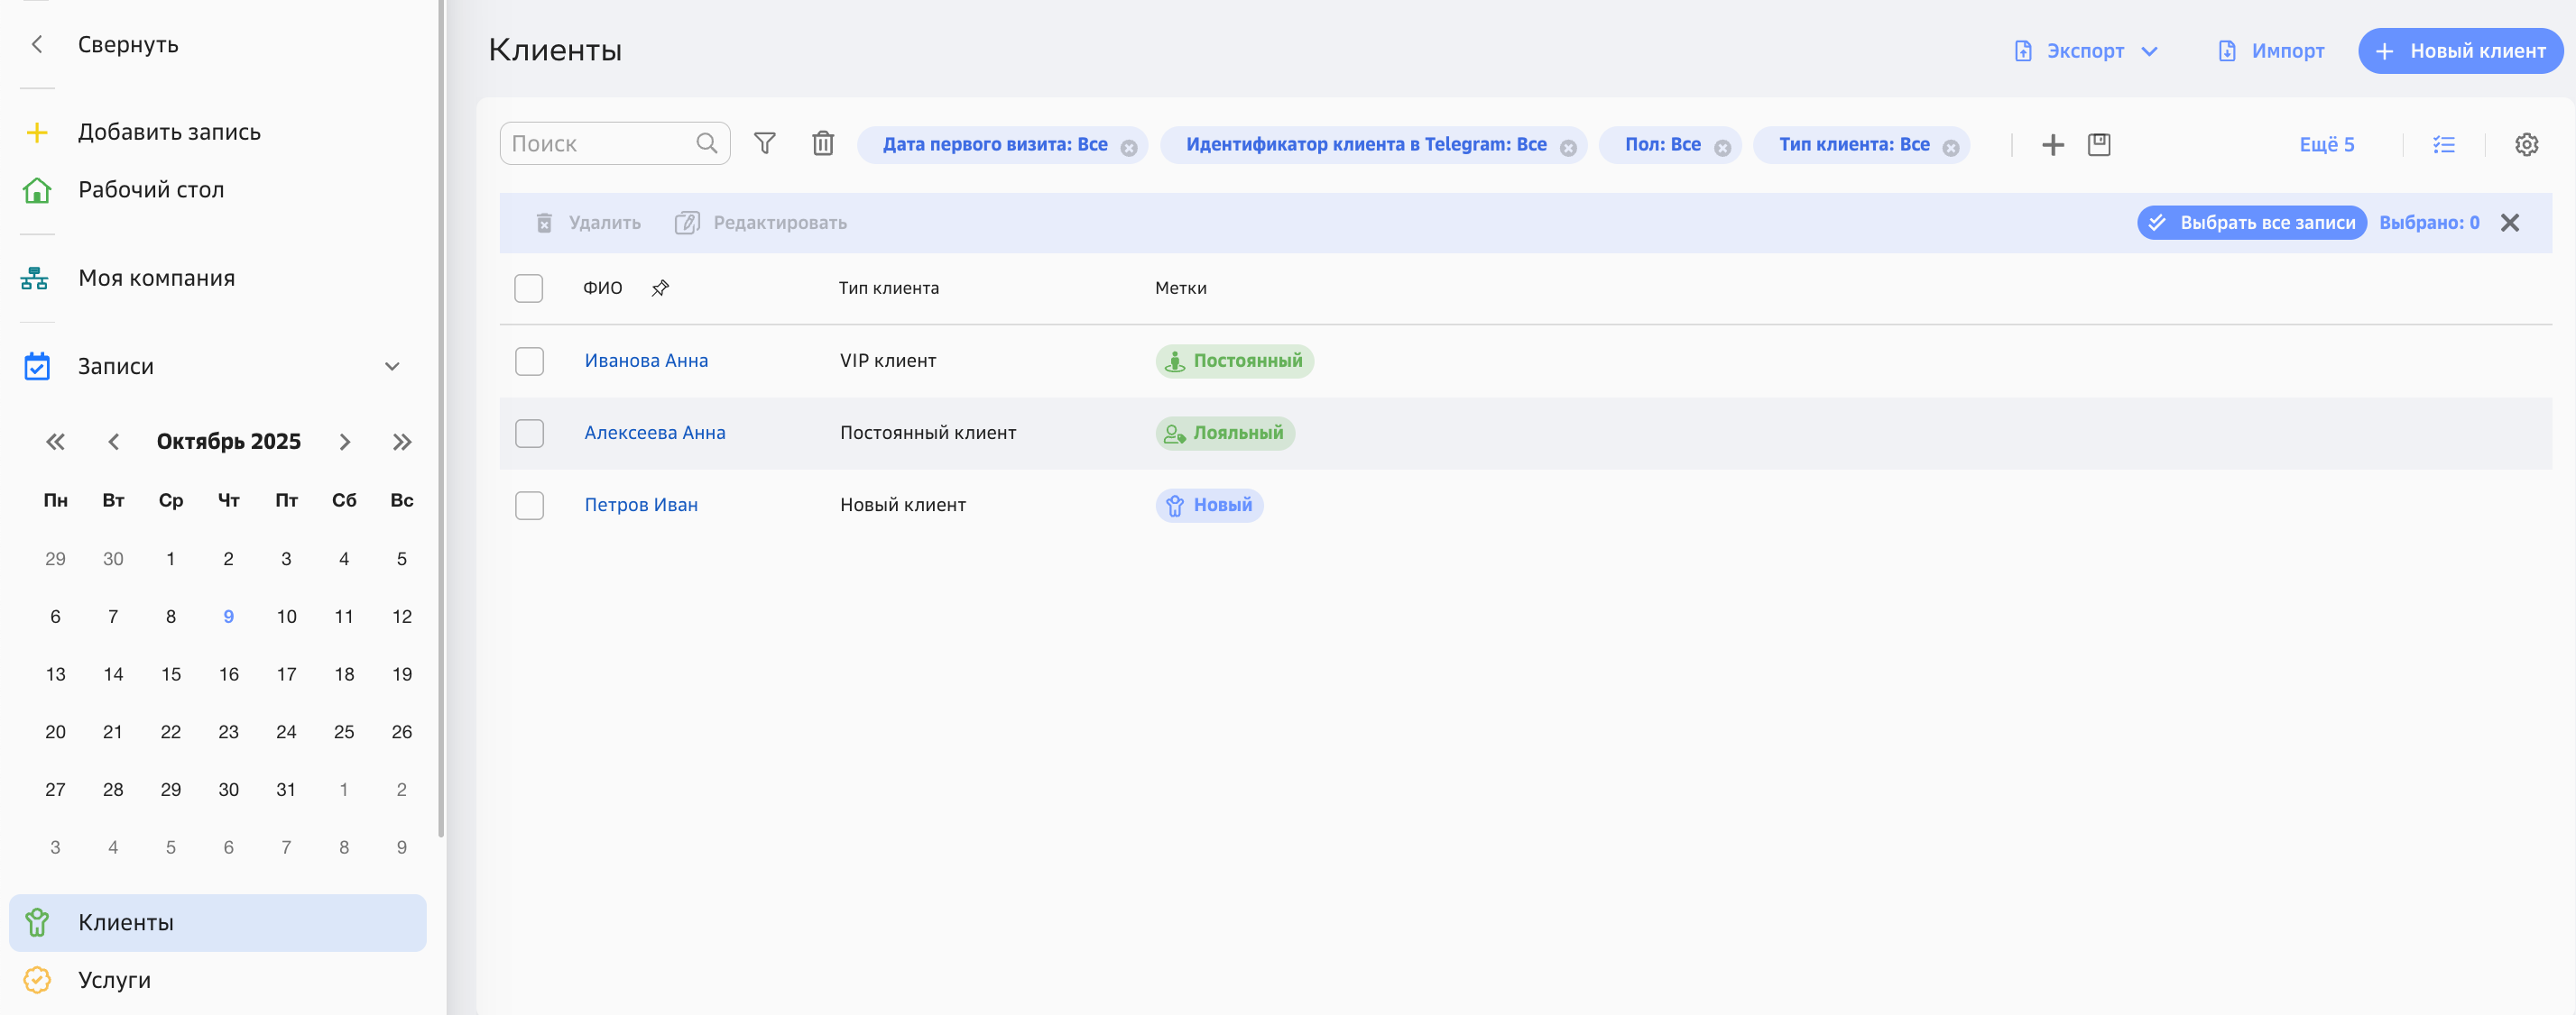2576x1015 pixels.
Task: Go to the next month in the calendar
Action: click(344, 442)
